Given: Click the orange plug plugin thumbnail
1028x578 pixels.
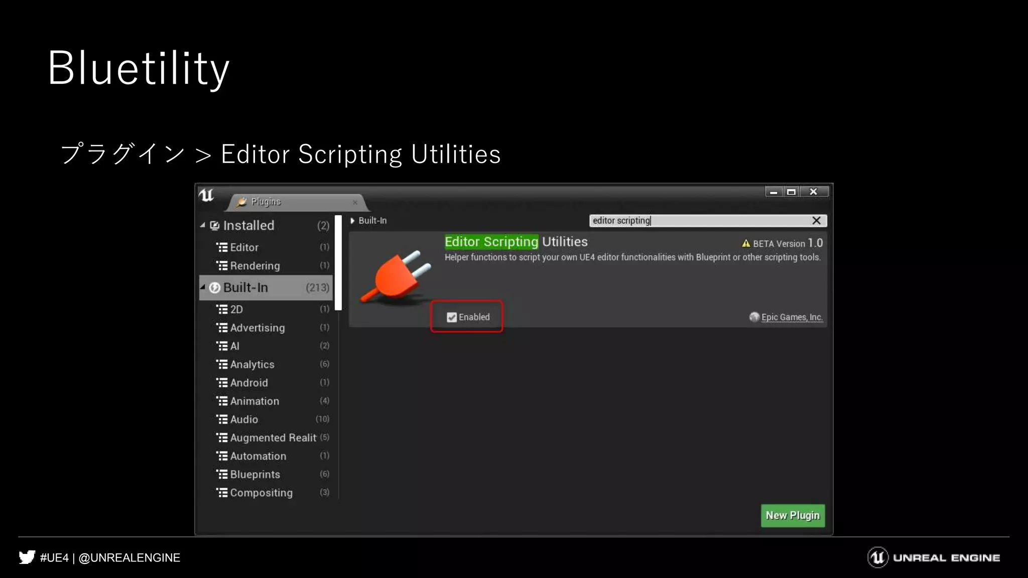Looking at the screenshot, I should pyautogui.click(x=396, y=276).
